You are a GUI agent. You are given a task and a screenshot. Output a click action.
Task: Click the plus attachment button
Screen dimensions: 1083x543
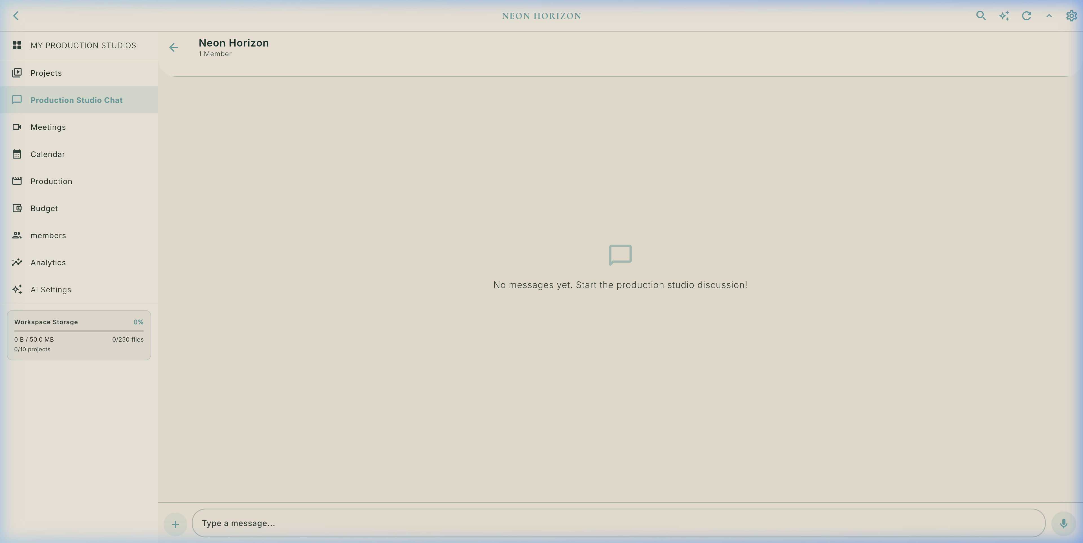click(x=175, y=524)
